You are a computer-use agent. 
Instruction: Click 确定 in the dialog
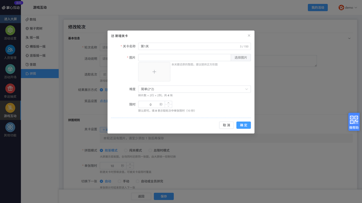[x=243, y=125]
